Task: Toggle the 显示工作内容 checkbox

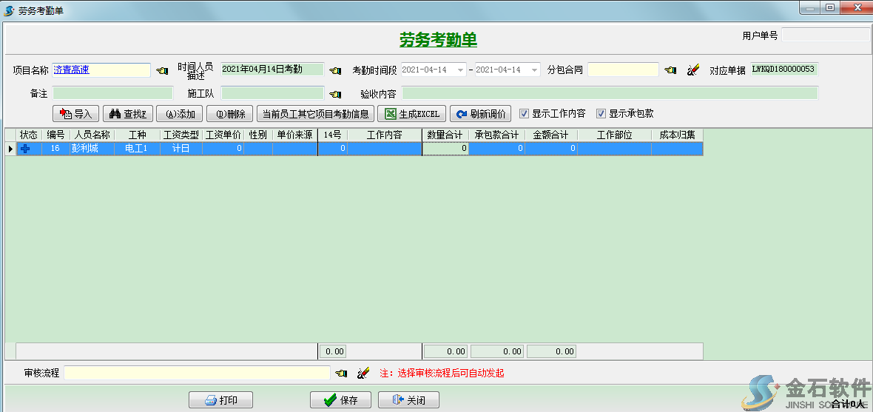Action: coord(525,114)
